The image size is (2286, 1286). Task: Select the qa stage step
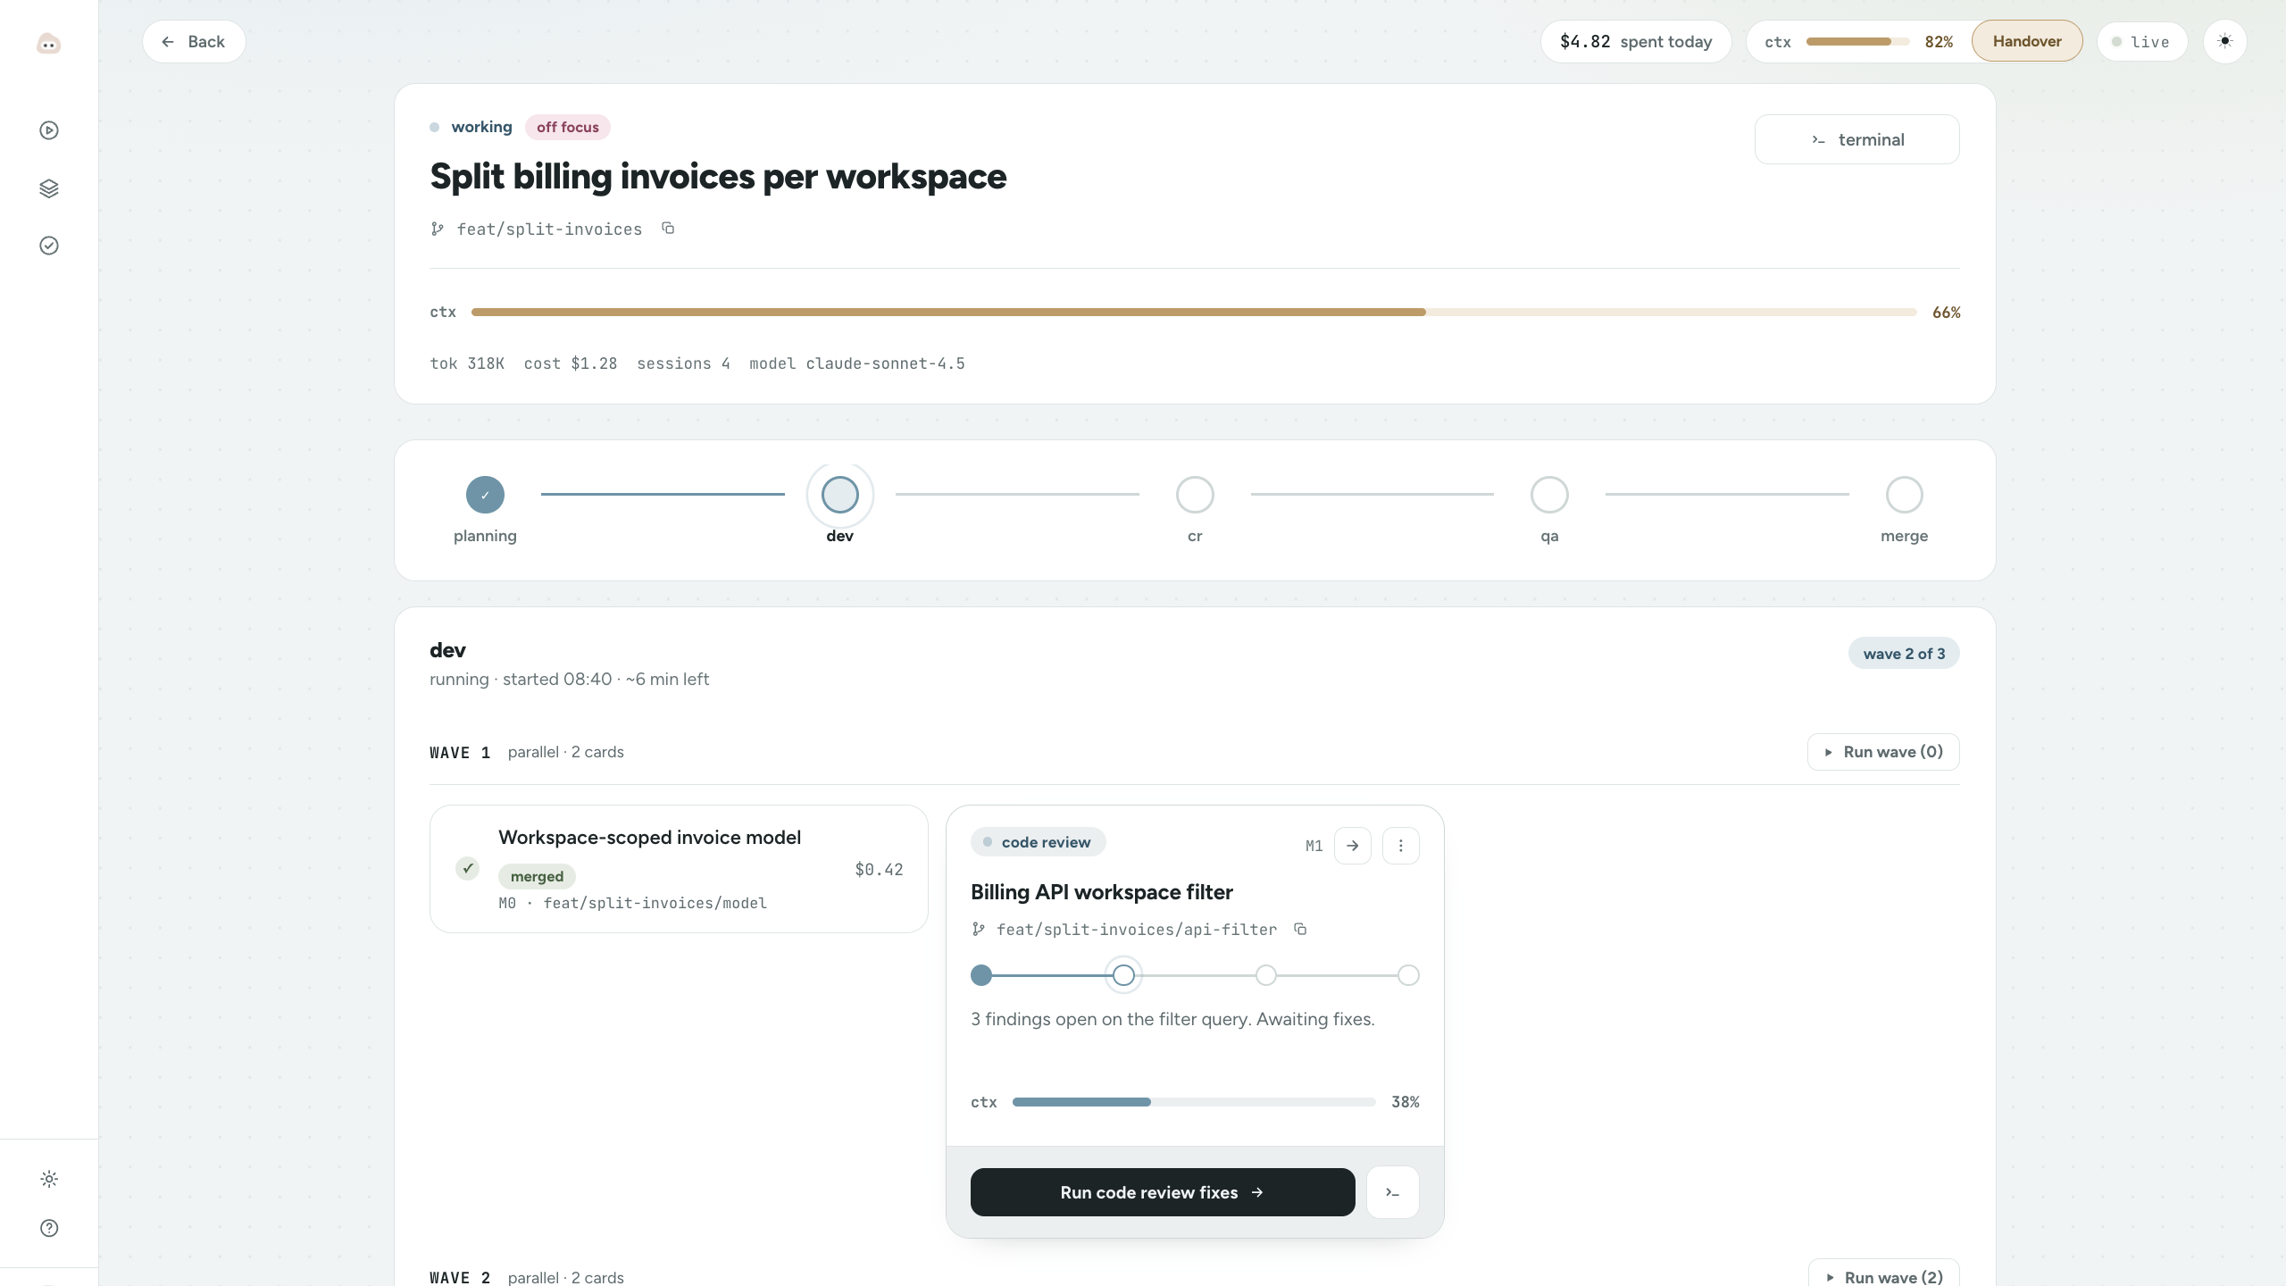click(1549, 495)
